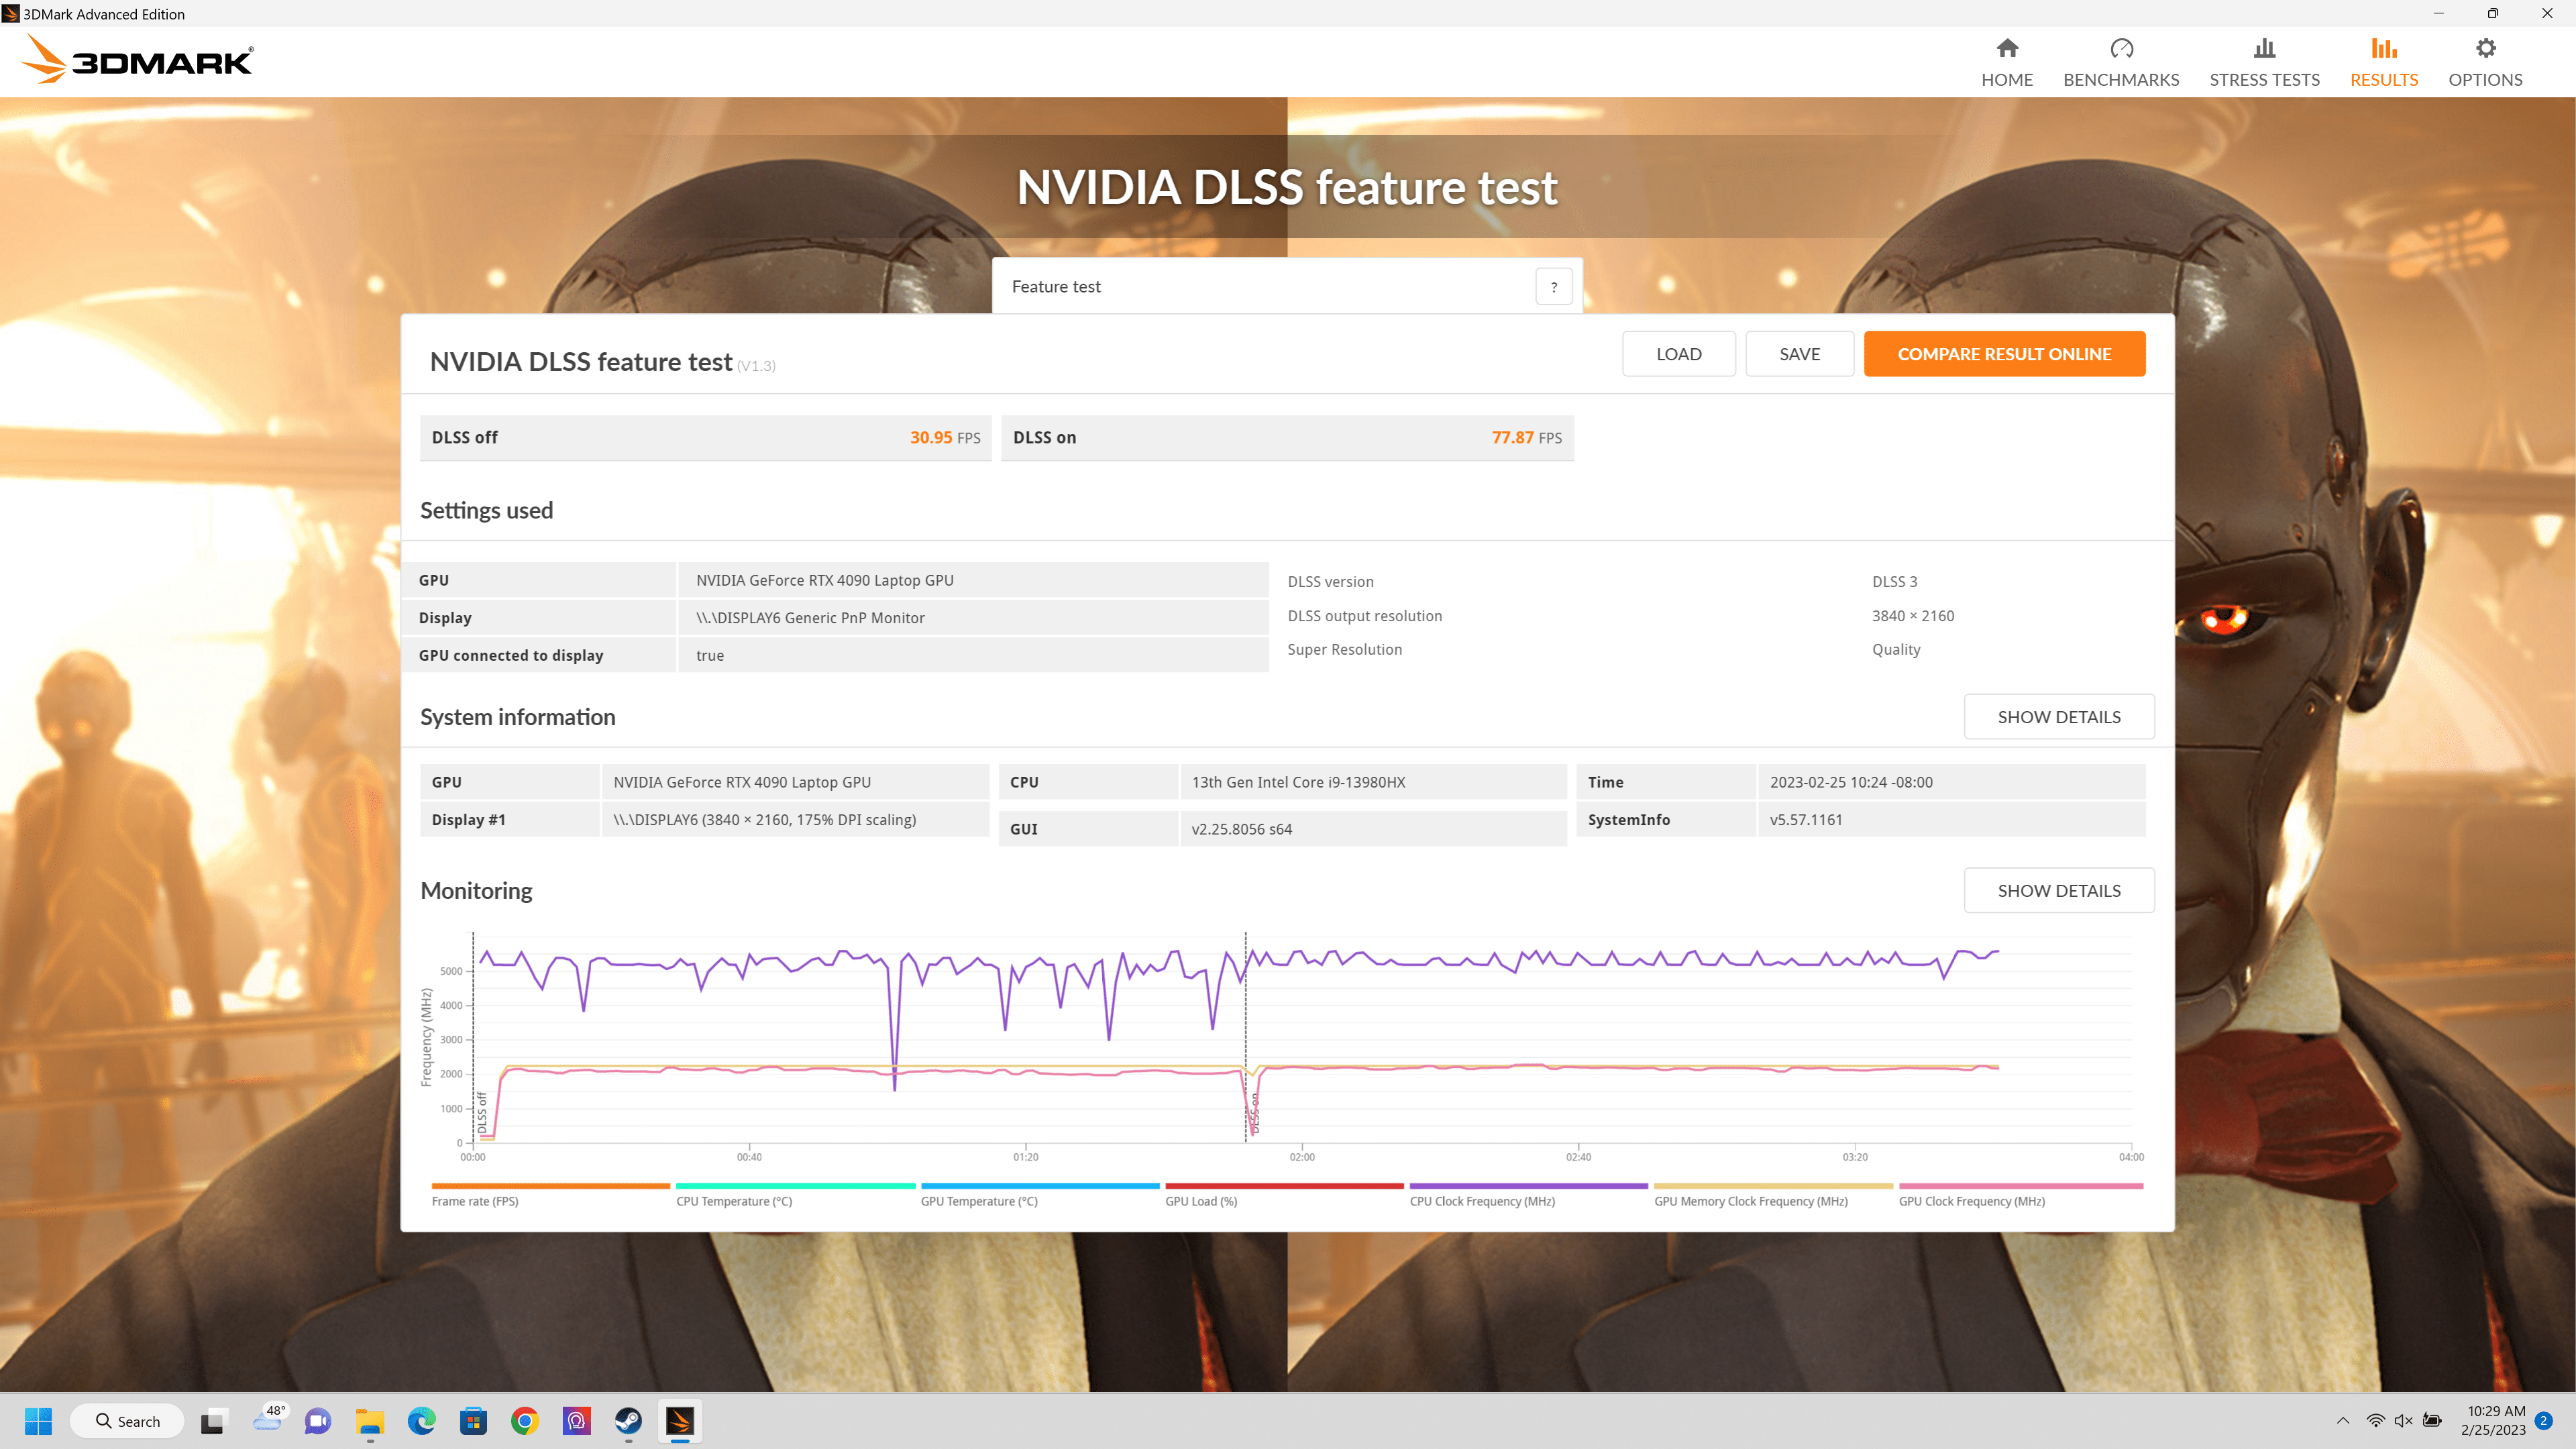Open Steam from the taskbar
Screen dimensions: 2576x1449
click(x=628, y=1421)
